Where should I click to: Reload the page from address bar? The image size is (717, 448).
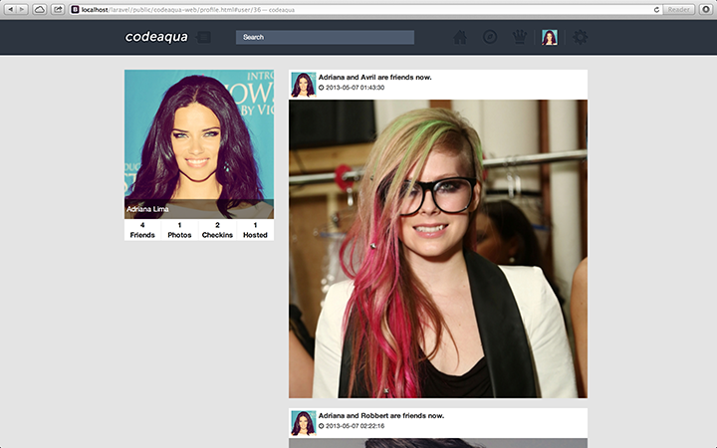[656, 9]
